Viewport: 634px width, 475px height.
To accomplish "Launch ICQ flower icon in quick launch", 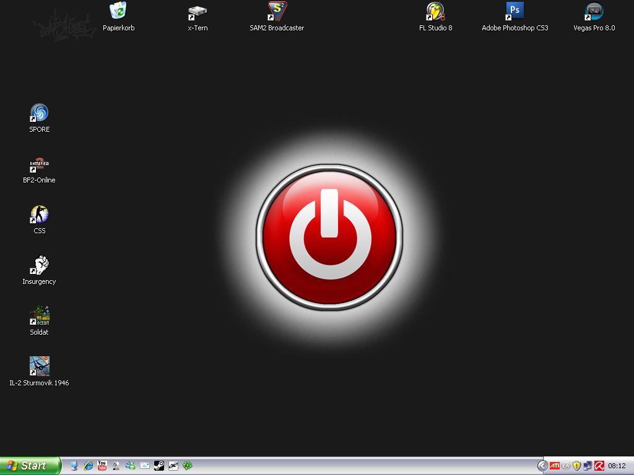I will pyautogui.click(x=187, y=466).
